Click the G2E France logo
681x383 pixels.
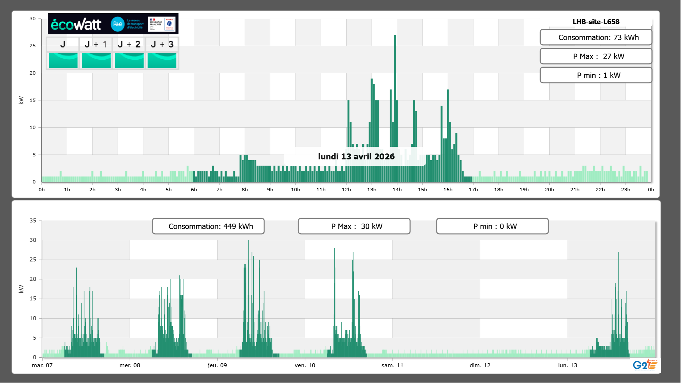tap(645, 365)
